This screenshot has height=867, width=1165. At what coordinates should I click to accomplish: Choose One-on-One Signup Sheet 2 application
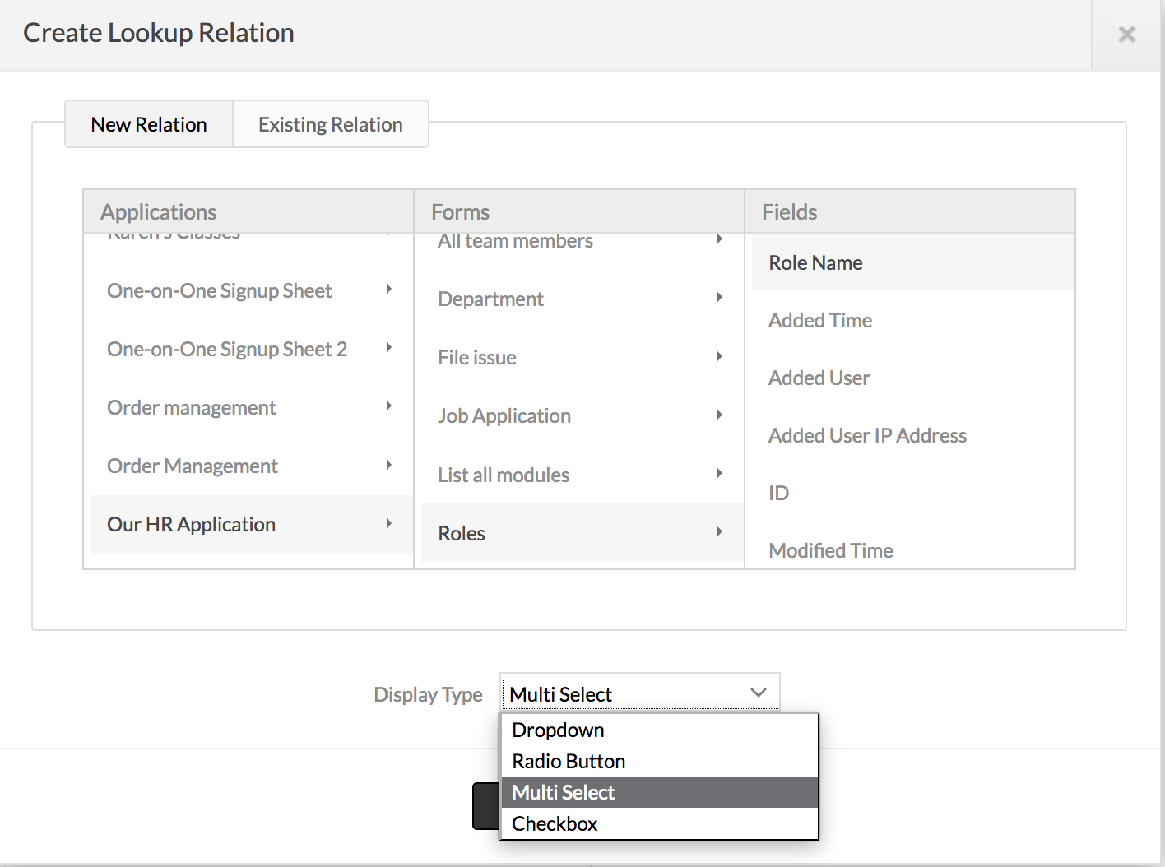pos(227,349)
